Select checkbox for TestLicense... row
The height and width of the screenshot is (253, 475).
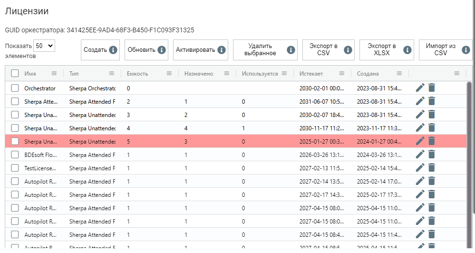click(15, 168)
